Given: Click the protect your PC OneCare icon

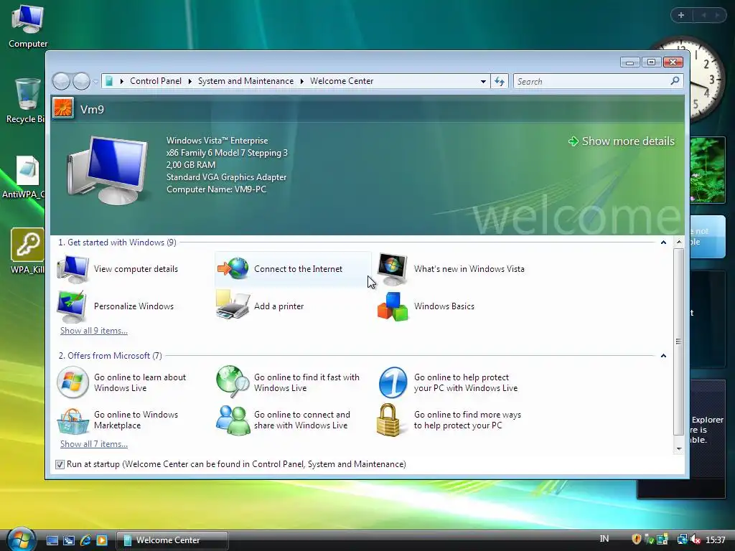Looking at the screenshot, I should pos(393,382).
